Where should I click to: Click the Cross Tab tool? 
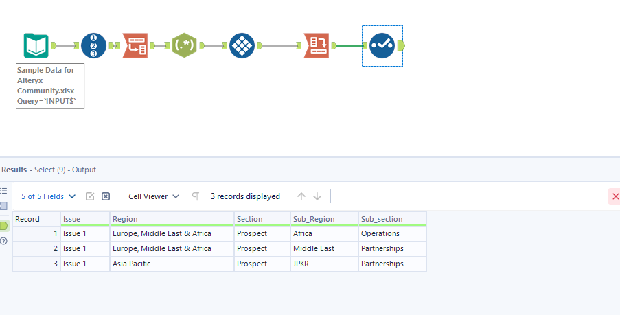tap(317, 46)
